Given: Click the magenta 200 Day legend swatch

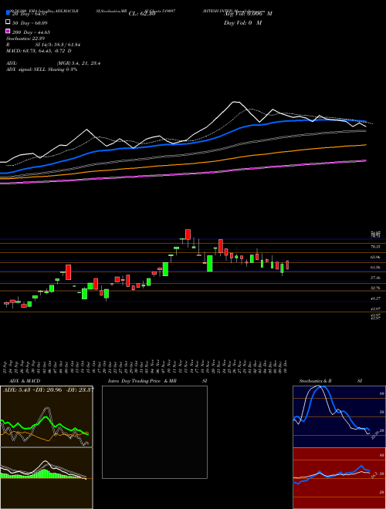Looking at the screenshot, I should coord(8,32).
